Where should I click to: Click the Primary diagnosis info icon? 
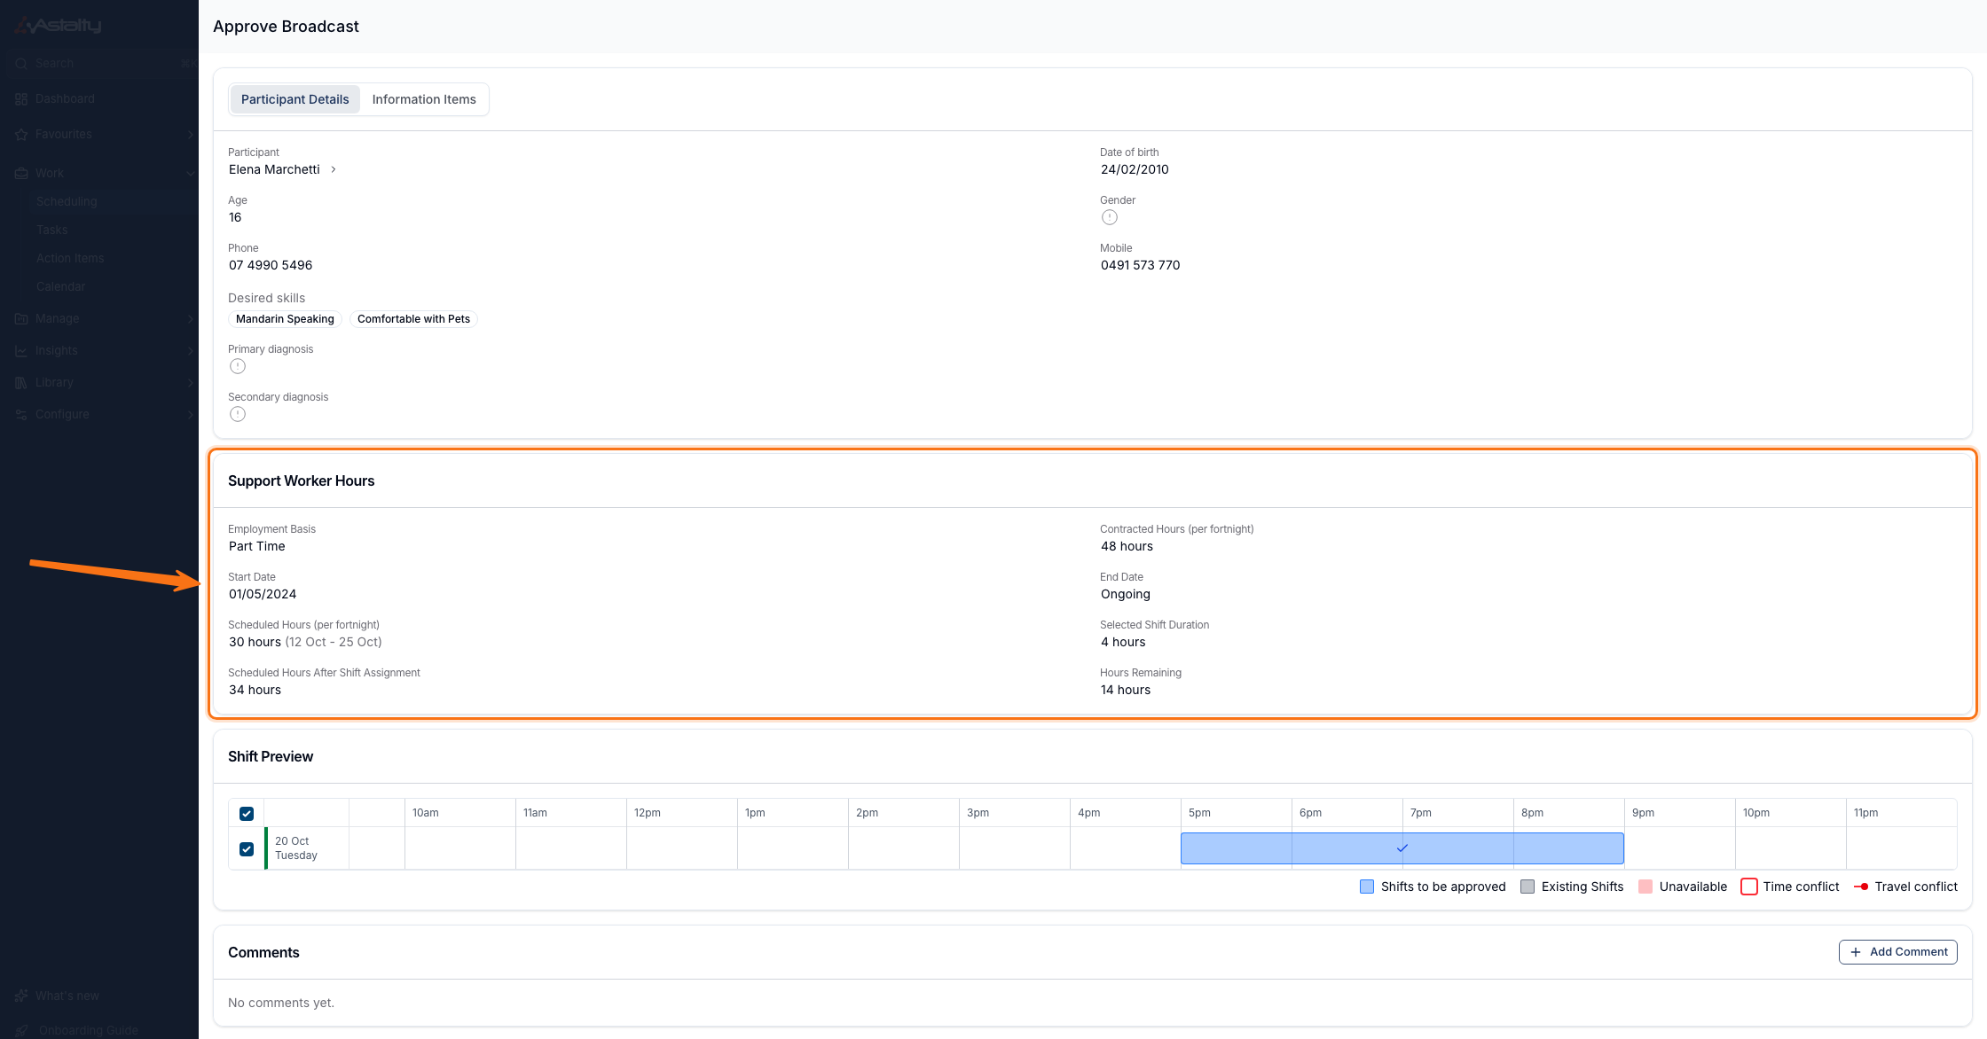238,366
